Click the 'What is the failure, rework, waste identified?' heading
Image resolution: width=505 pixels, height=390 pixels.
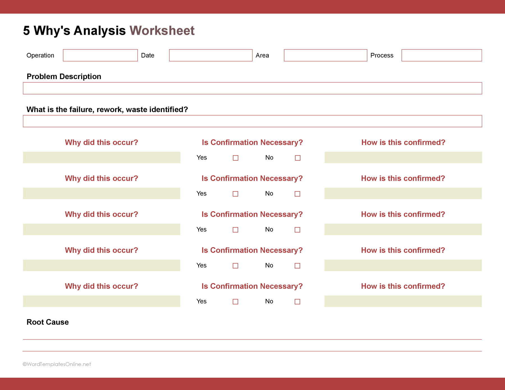107,109
